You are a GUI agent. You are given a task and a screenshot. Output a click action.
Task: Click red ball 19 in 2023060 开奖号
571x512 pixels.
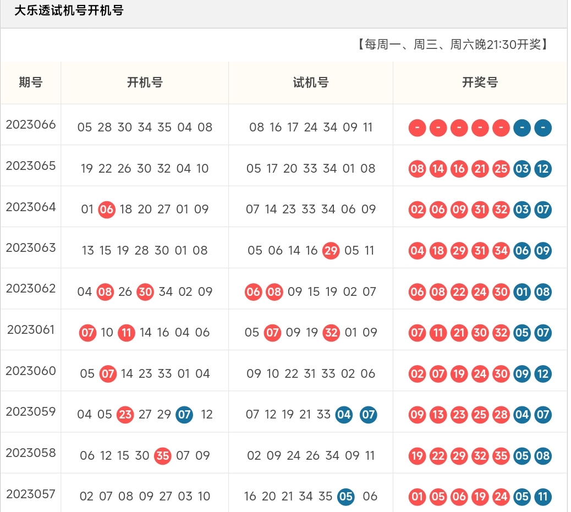click(459, 373)
